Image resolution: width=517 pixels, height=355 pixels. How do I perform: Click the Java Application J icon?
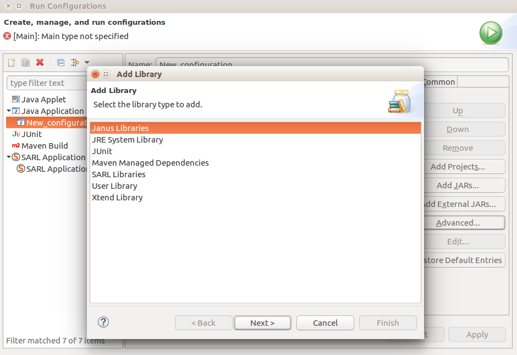click(x=15, y=111)
